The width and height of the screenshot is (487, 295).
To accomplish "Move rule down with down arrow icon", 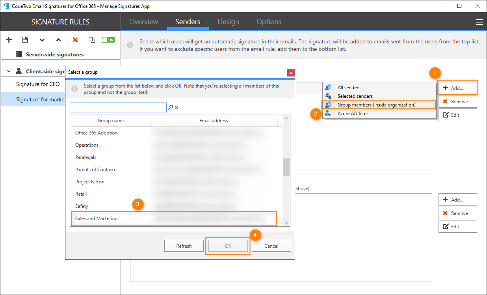I will (42, 40).
